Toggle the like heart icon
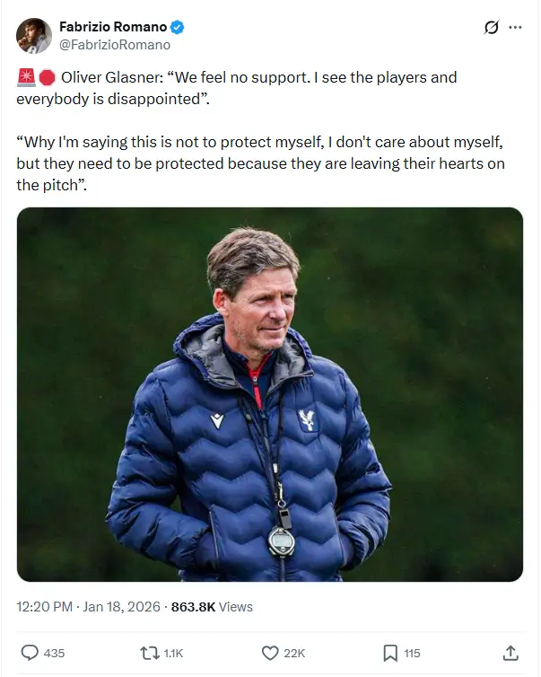The width and height of the screenshot is (541, 677). [x=269, y=653]
